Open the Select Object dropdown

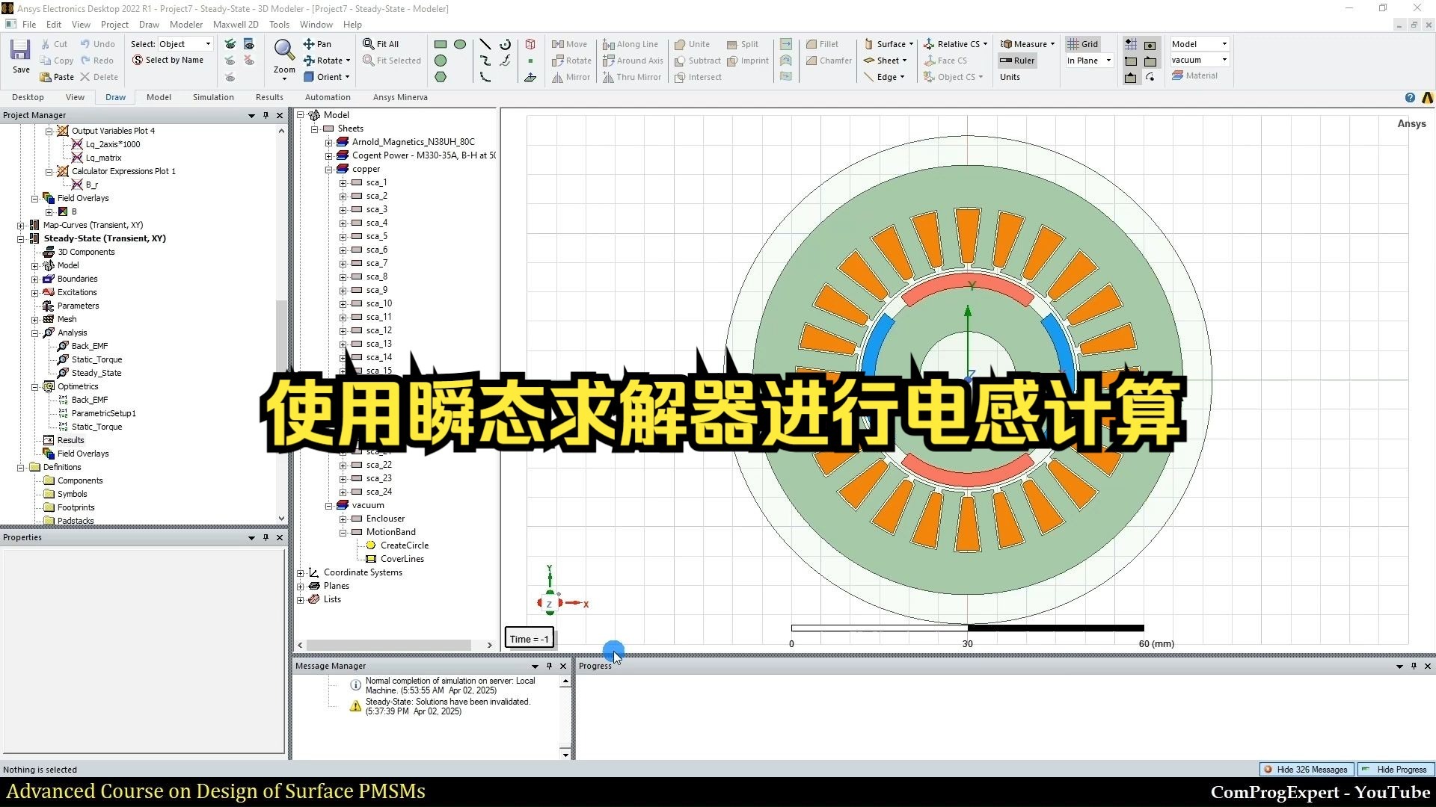click(x=208, y=44)
